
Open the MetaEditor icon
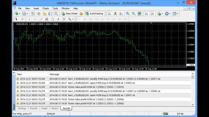(x=81, y=14)
